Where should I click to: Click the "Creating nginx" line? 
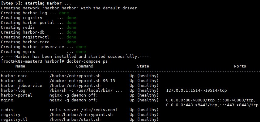pyautogui.click(x=43, y=51)
